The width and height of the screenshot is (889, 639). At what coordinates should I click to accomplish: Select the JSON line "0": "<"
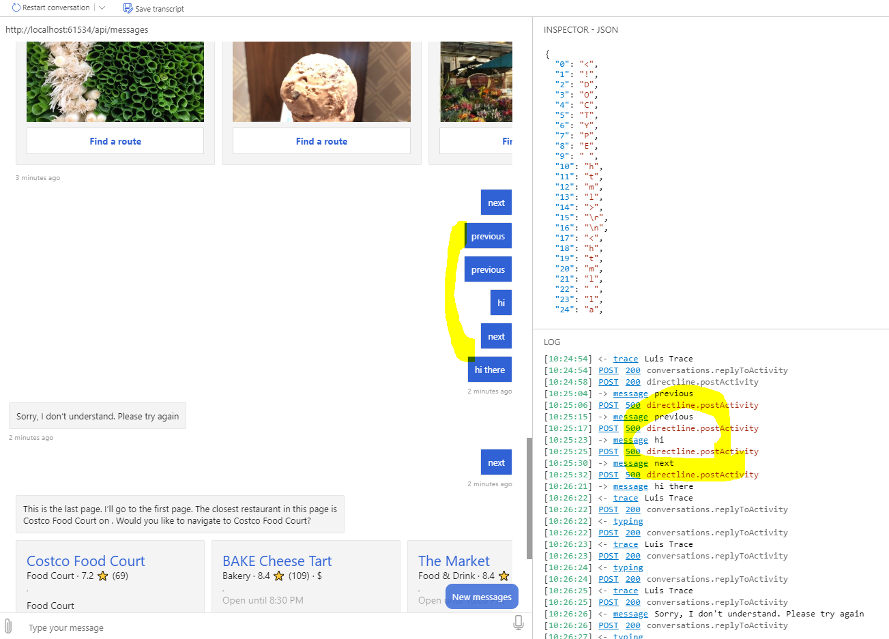[x=576, y=64]
